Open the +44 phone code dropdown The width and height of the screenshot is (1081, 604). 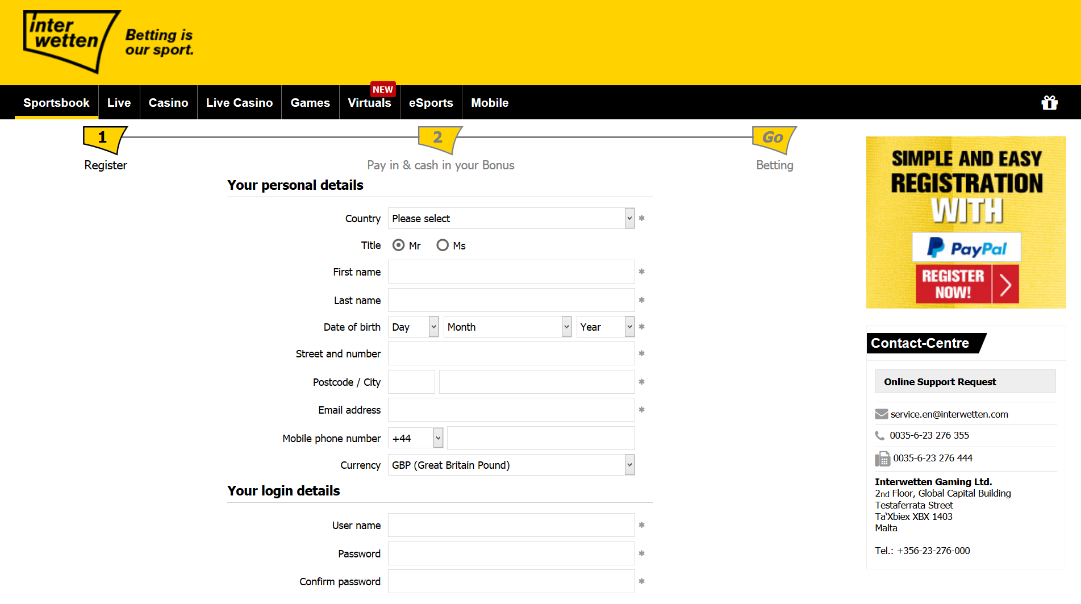pos(416,438)
